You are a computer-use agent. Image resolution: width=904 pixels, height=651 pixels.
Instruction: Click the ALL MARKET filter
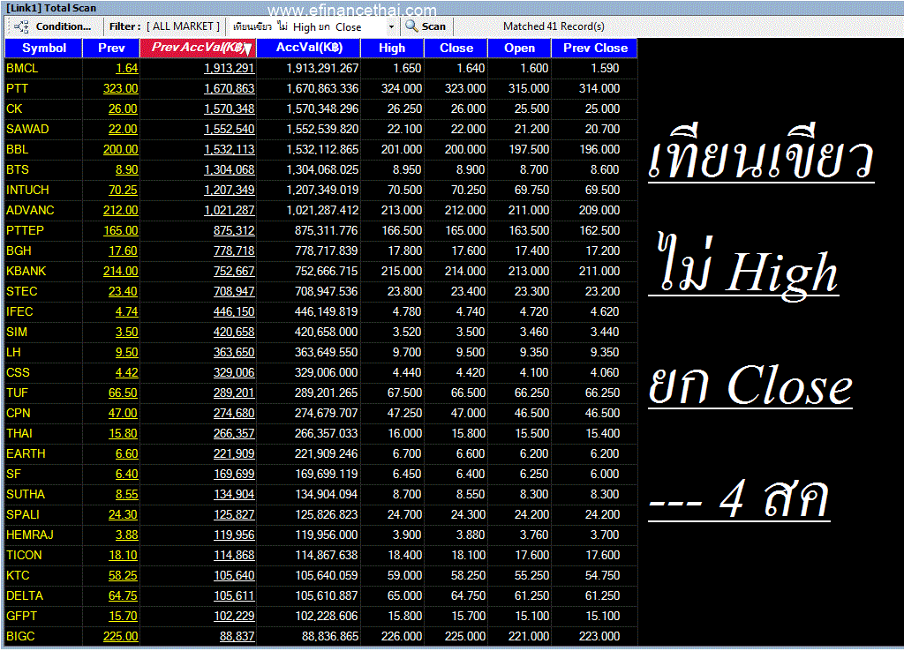click(x=185, y=26)
